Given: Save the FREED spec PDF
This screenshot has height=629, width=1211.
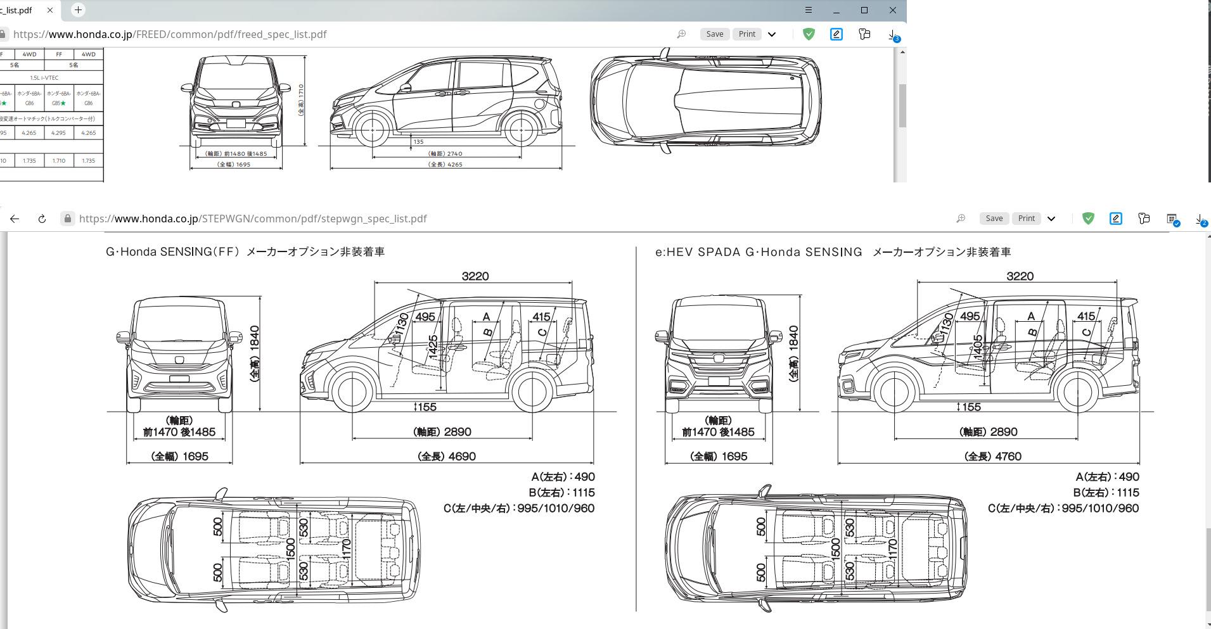Looking at the screenshot, I should pyautogui.click(x=714, y=34).
